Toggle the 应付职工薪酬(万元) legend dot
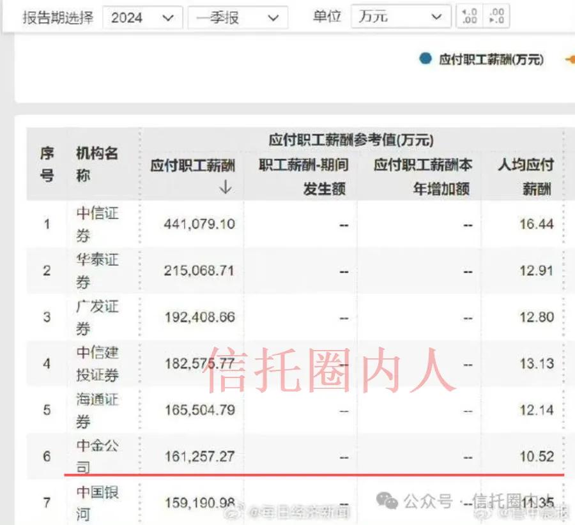The height and width of the screenshot is (525, 575). pos(425,59)
